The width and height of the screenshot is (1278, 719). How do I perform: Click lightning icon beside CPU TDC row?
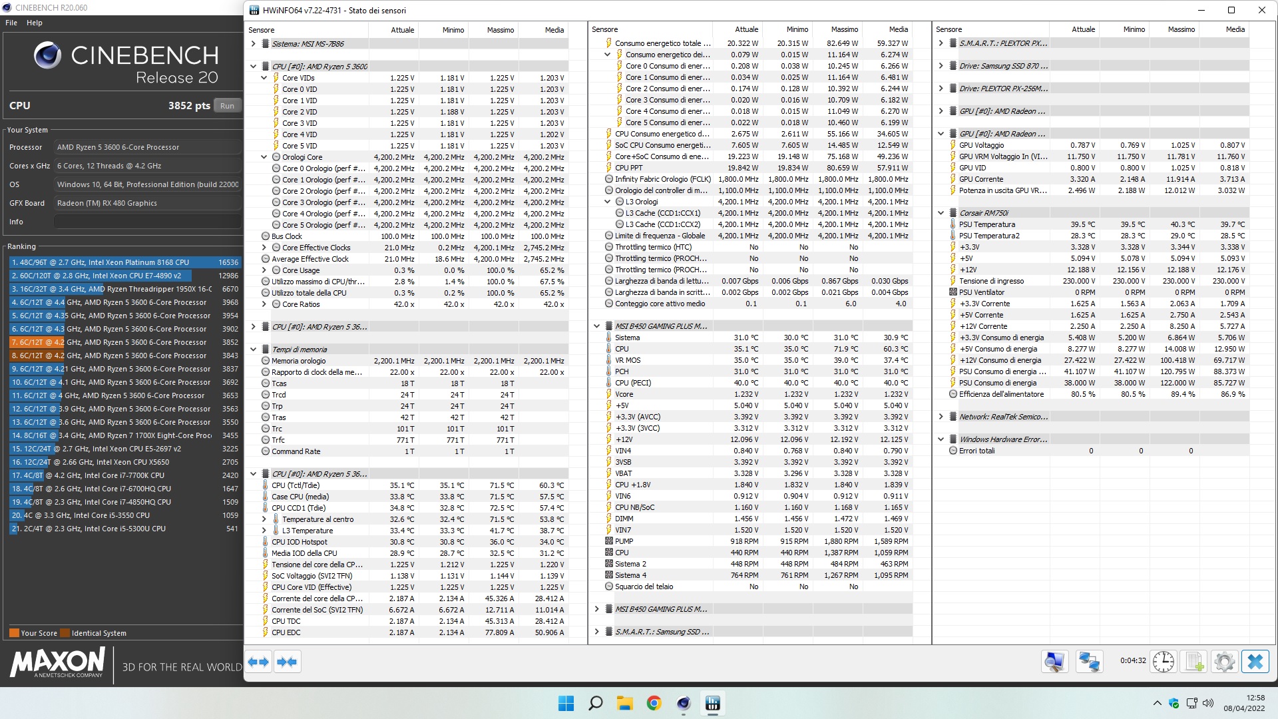(265, 621)
